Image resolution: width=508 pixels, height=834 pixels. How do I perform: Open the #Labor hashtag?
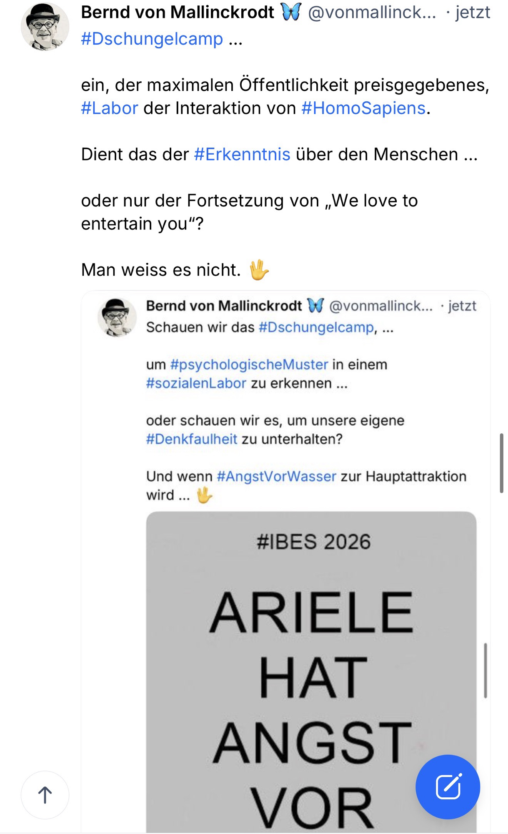tap(110, 108)
